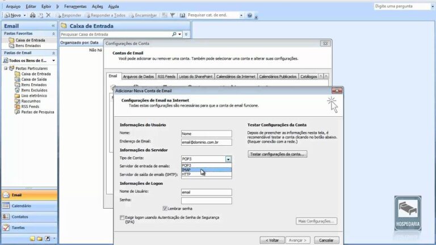Image resolution: width=436 pixels, height=245 pixels.
Task: Select Itens Excluídos folder
Action: [31, 90]
